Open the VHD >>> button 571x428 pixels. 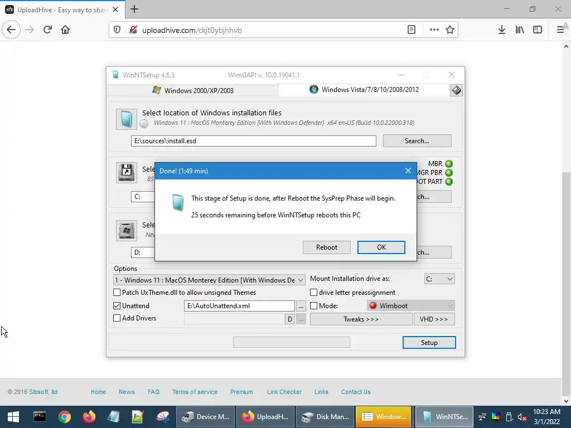[434, 319]
